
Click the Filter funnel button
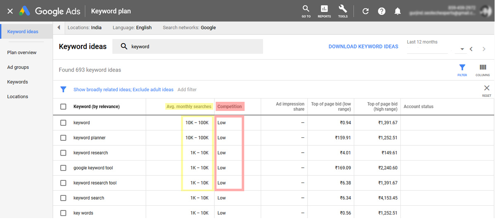click(x=462, y=70)
